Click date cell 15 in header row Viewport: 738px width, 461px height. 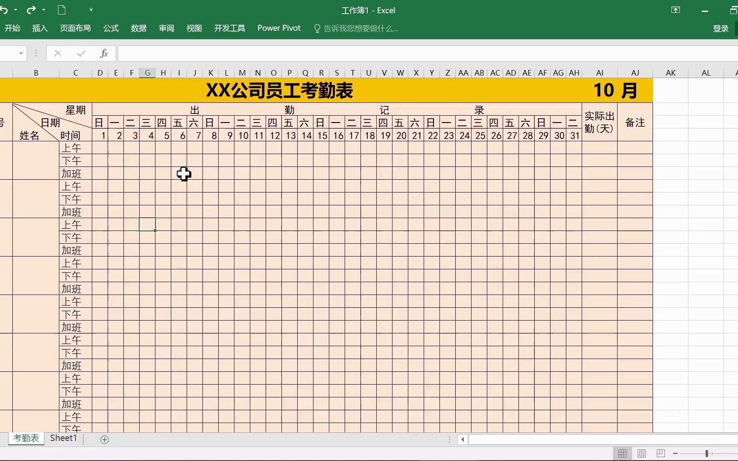click(x=321, y=135)
